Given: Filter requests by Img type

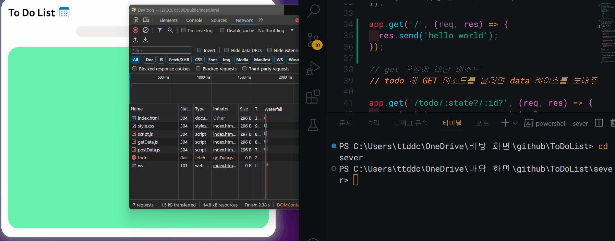Looking at the screenshot, I should (x=227, y=60).
